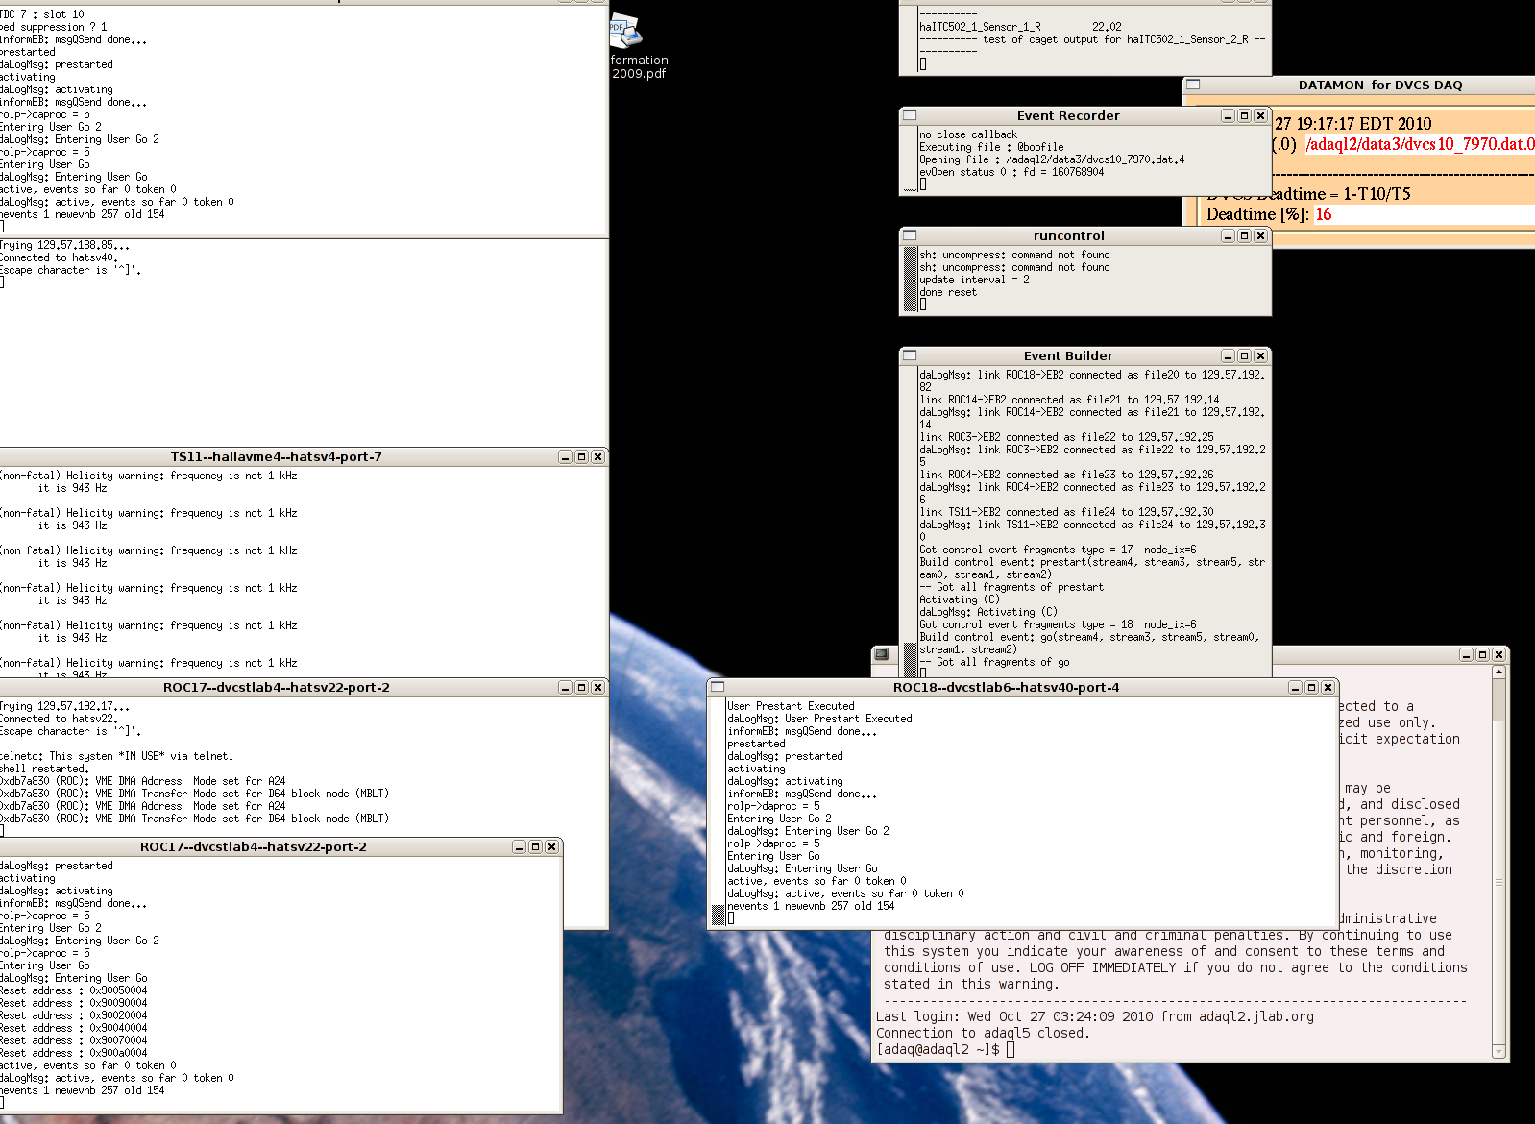Click 'update interval = 2' in runcontrol
This screenshot has width=1535, height=1124.
pyautogui.click(x=974, y=280)
